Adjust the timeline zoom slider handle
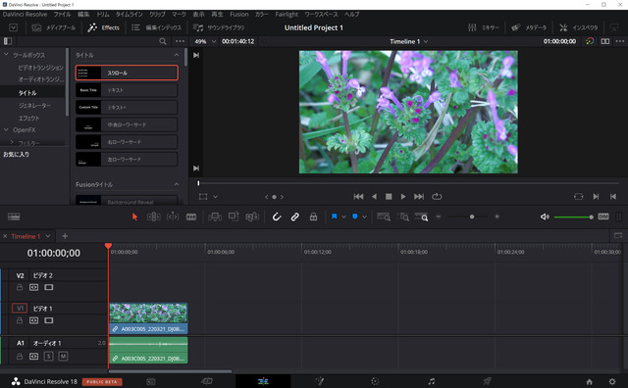Screen dimensions: 628x388 472,217
